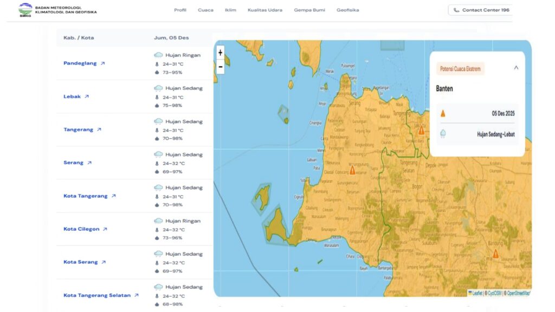
Task: Click the alert triangle beside 05 Des 2025
Action: pos(442,114)
